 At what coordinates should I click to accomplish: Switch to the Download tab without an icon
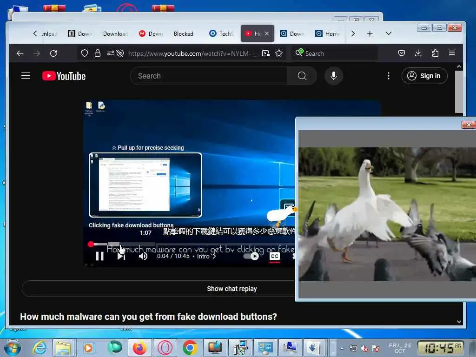click(115, 33)
